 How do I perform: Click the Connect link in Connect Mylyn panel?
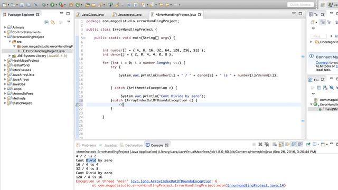pos(322,63)
